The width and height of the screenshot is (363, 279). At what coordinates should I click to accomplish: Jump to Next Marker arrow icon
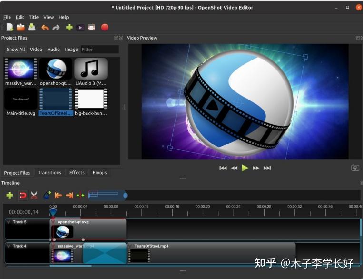tap(69, 195)
